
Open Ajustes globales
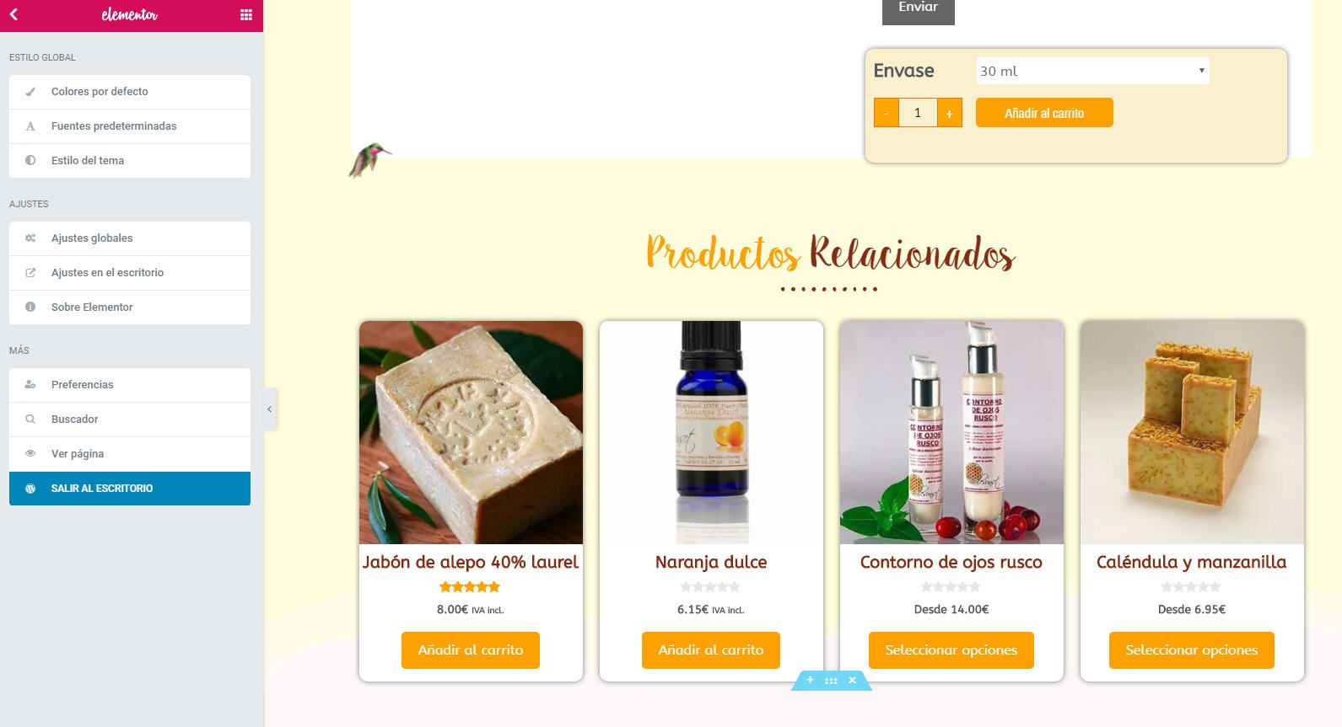click(130, 238)
